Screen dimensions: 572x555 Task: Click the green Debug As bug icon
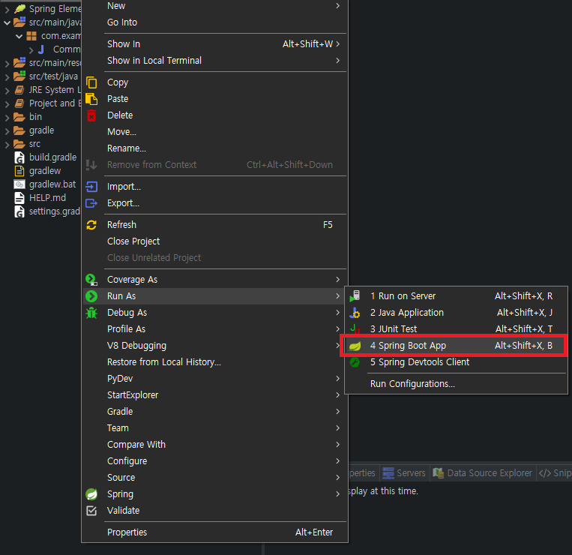tap(91, 313)
